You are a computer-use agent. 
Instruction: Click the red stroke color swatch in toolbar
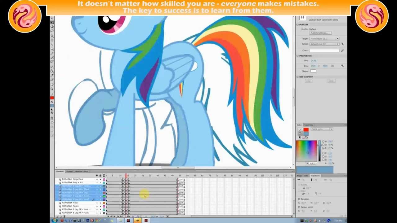(x=52, y=98)
